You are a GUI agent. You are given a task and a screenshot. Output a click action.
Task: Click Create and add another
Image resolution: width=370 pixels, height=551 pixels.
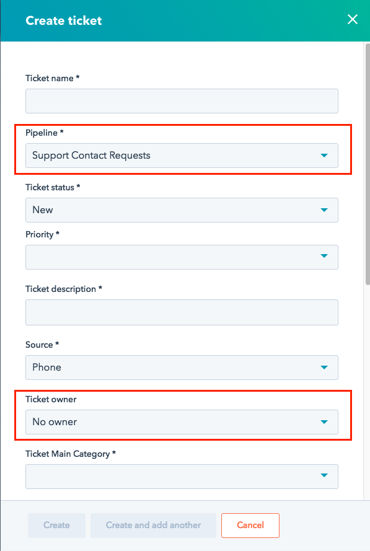tap(153, 525)
